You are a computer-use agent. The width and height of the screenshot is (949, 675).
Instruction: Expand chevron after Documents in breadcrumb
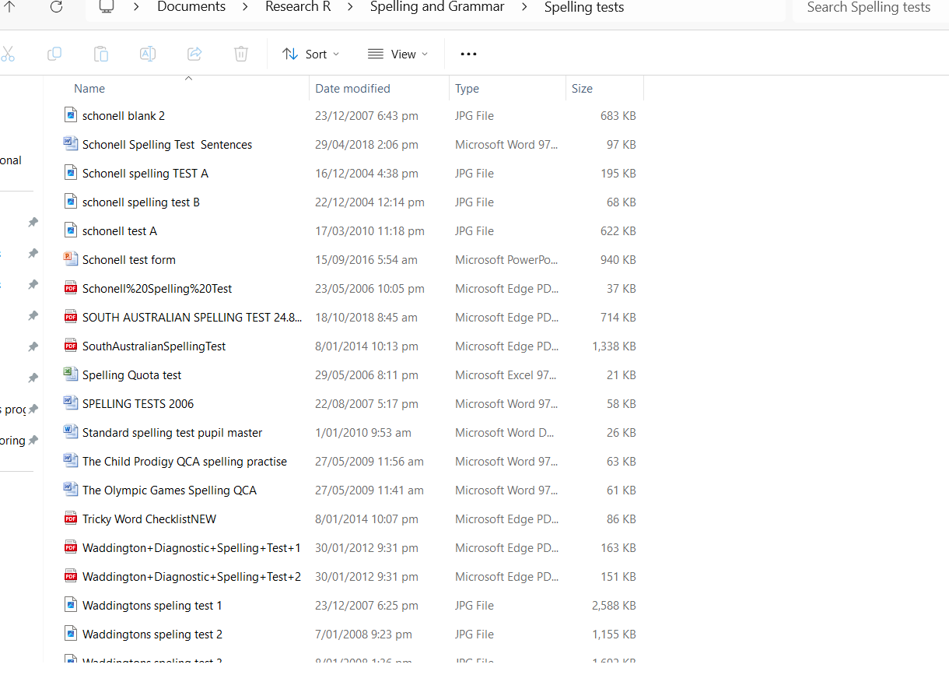click(245, 7)
